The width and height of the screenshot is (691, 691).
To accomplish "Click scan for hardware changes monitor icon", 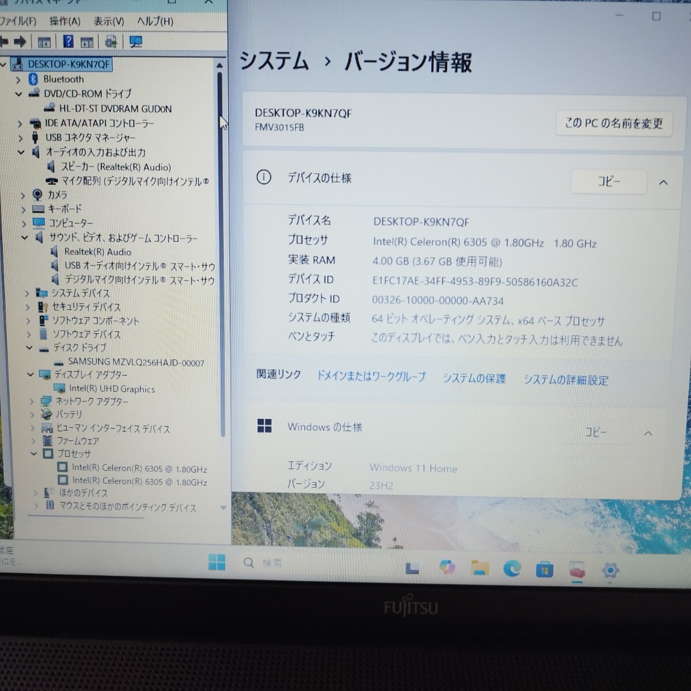I will (x=135, y=41).
